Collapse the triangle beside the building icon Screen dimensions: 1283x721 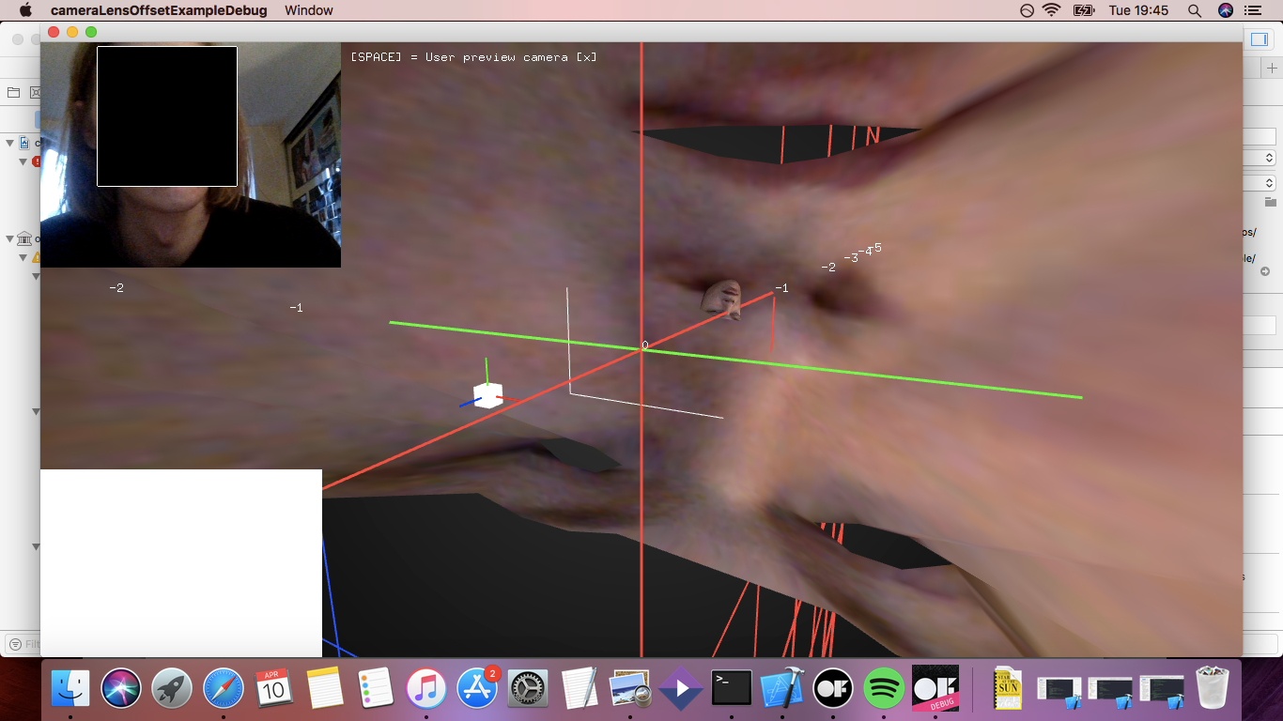tap(10, 238)
